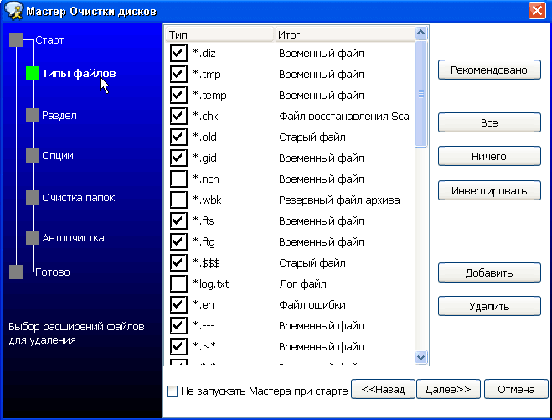Cancel the wizard with Отмена

516,389
